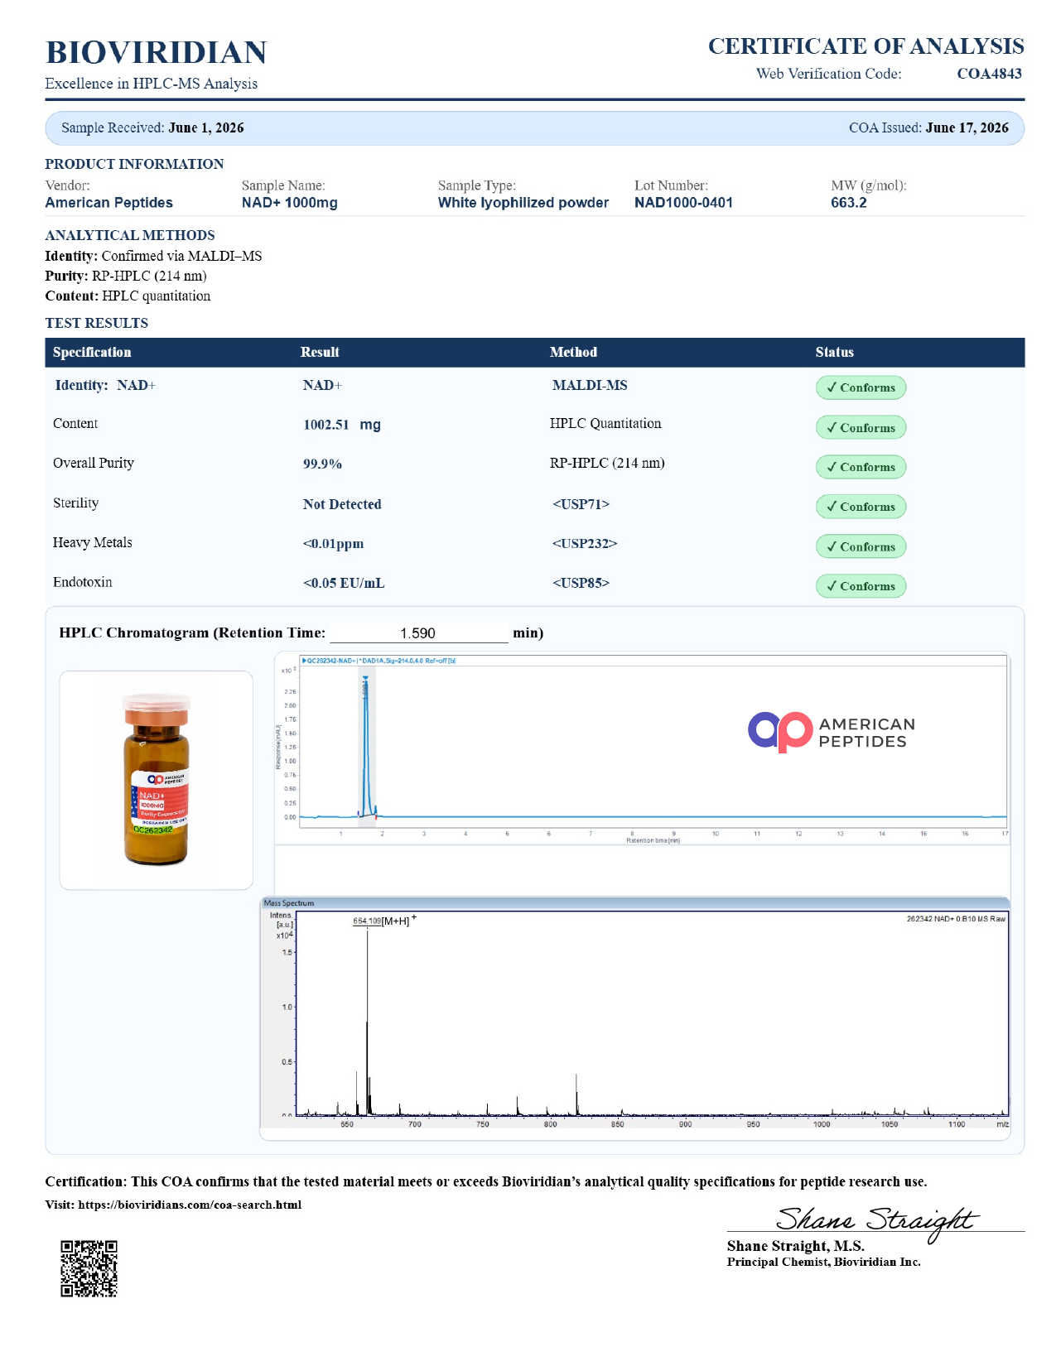Screen dimensions: 1056x1366
Task: Click the heavy metals result <0.01ppm
Action: tap(333, 544)
